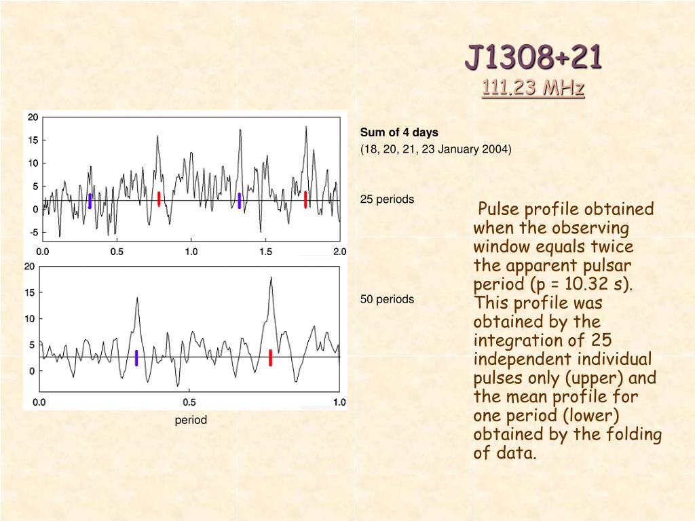The width and height of the screenshot is (695, 521).
Task: Click the first blue marker in the upper chart
Action: point(90,201)
